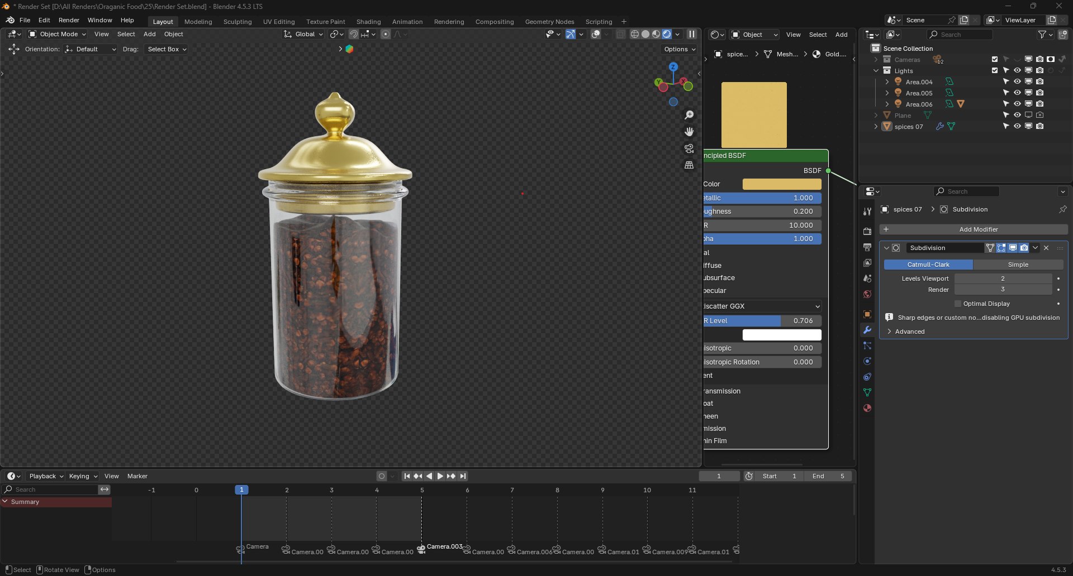
Task: Open the Render properties tab
Action: (867, 231)
